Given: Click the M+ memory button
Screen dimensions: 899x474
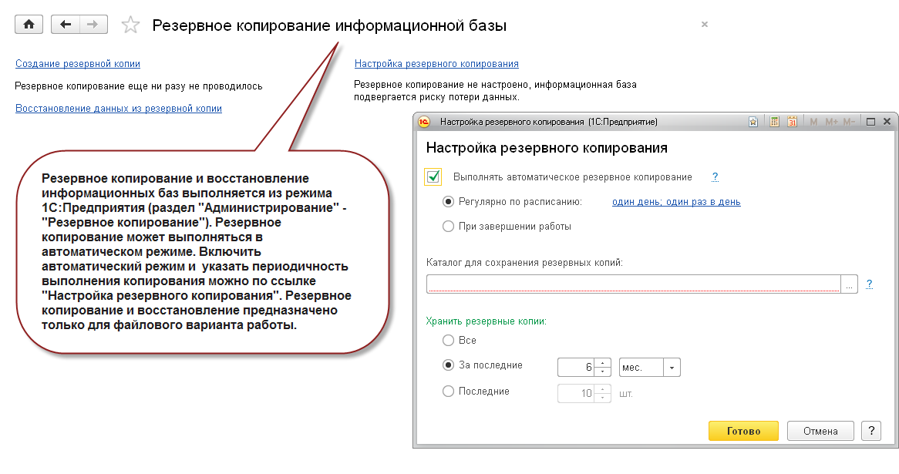Looking at the screenshot, I should pyautogui.click(x=831, y=122).
